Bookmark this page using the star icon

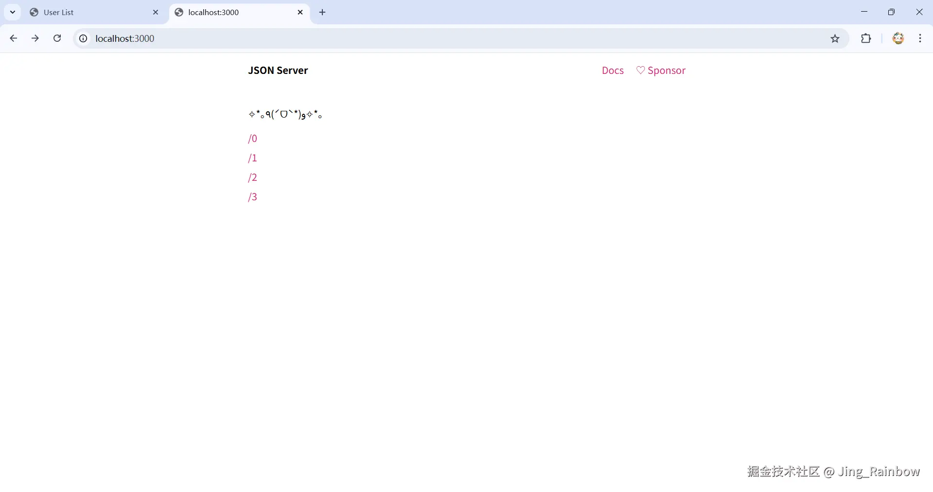coord(836,38)
